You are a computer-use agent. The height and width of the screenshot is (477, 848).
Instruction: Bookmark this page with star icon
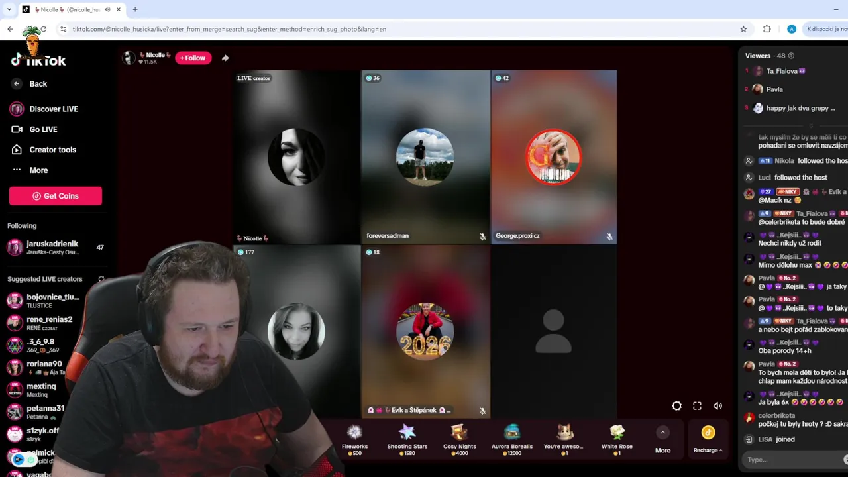point(743,29)
